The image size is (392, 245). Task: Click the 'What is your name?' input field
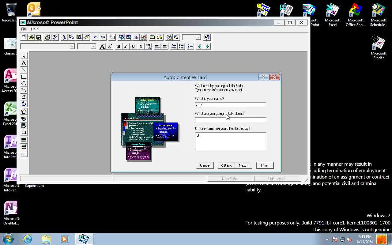tap(231, 105)
